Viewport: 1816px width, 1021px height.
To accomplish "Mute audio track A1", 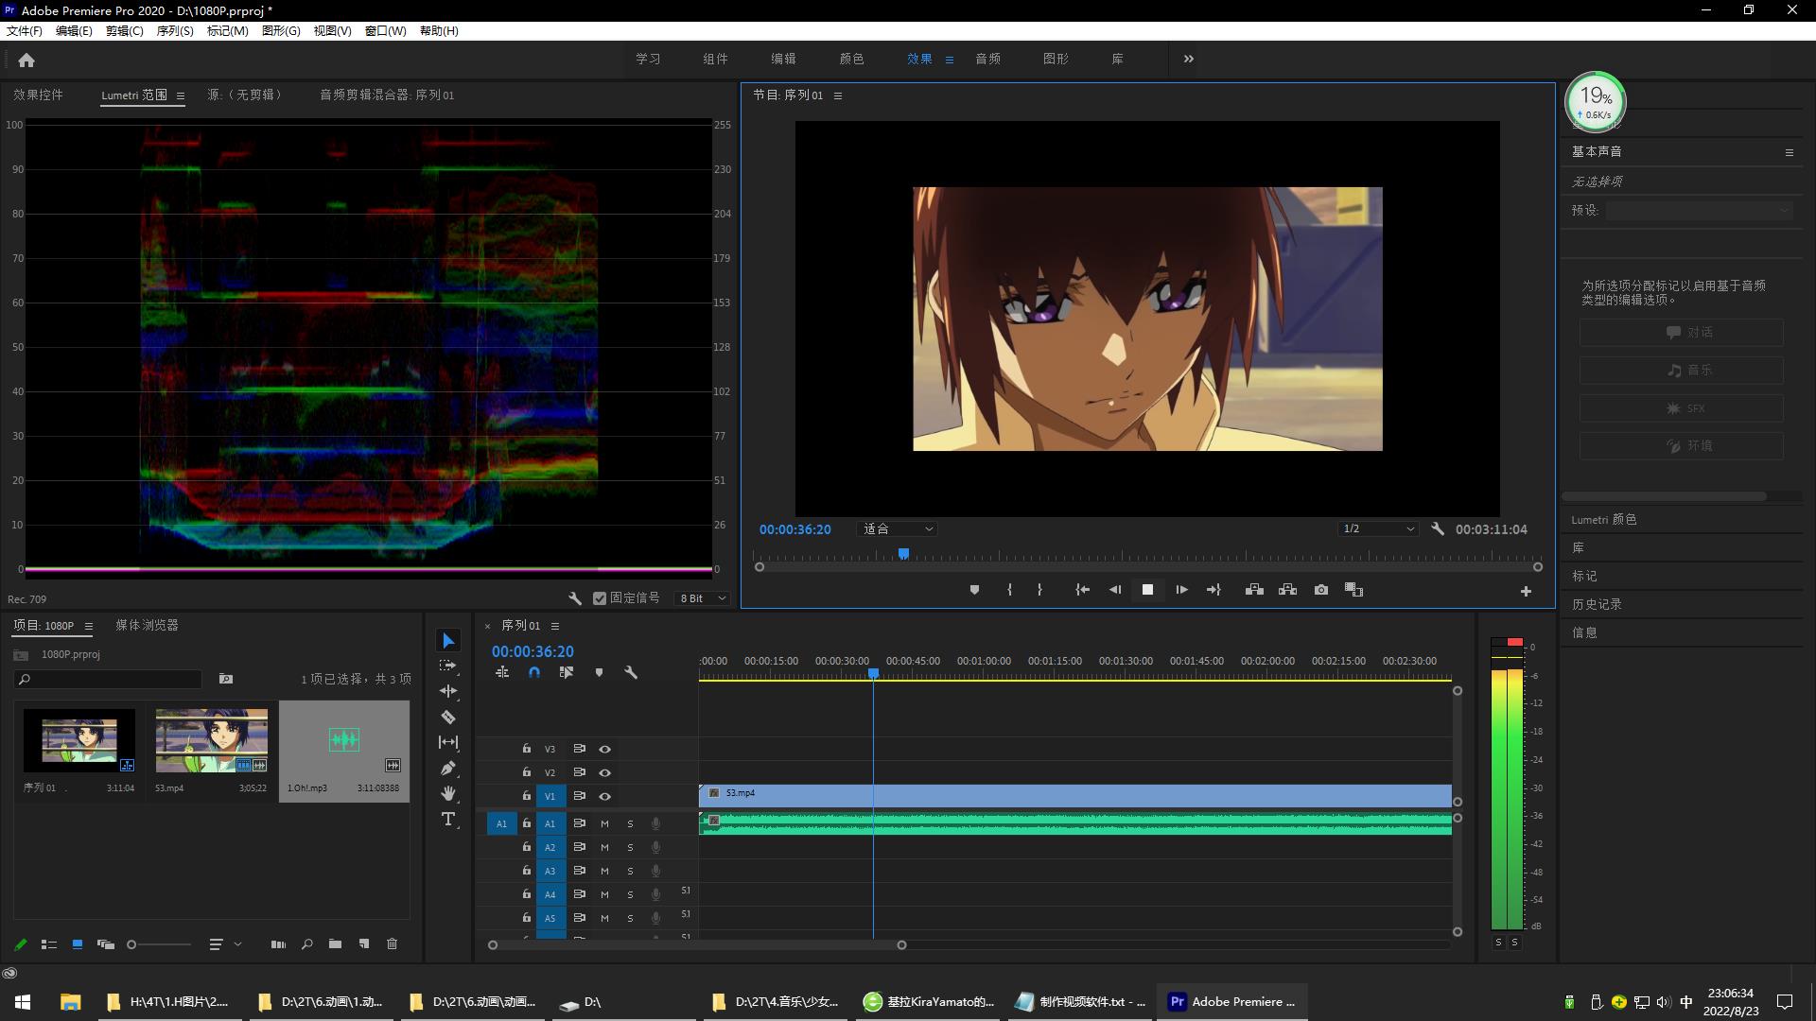I will pyautogui.click(x=604, y=823).
